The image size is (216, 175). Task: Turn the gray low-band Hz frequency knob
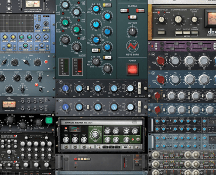(96, 62)
